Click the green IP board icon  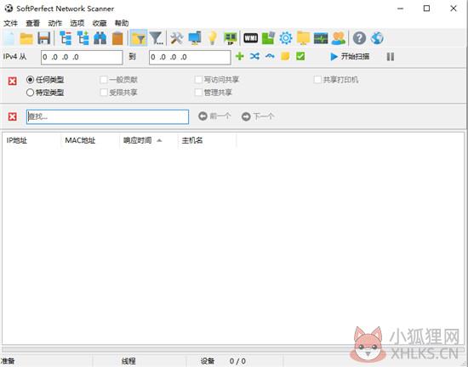pos(230,38)
